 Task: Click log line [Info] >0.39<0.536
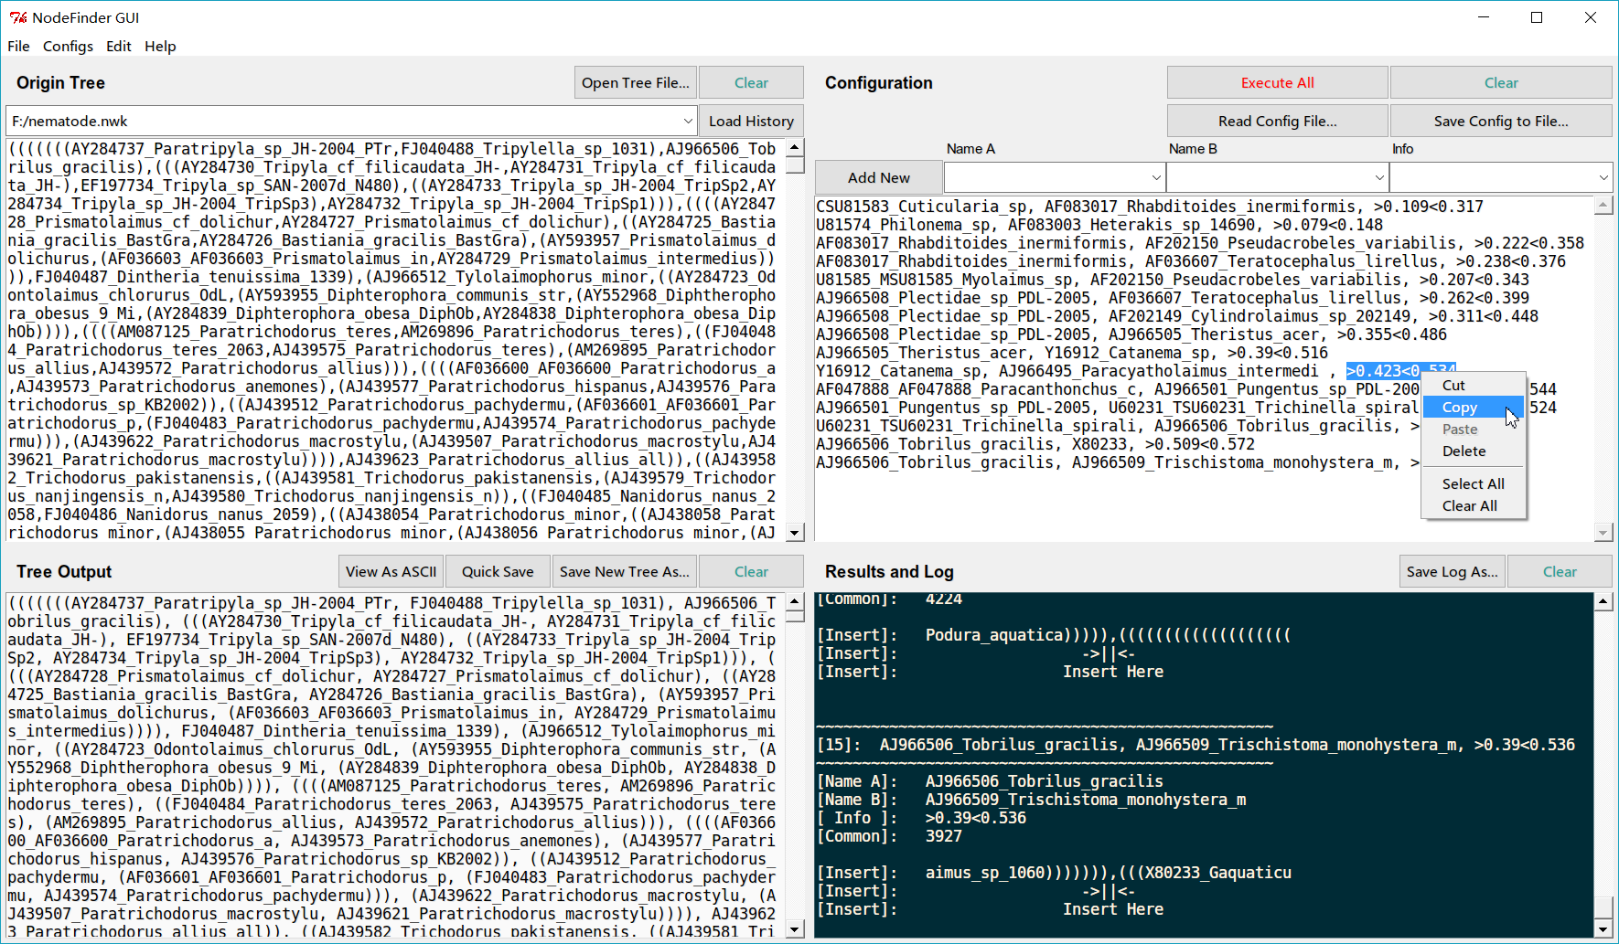click(922, 818)
